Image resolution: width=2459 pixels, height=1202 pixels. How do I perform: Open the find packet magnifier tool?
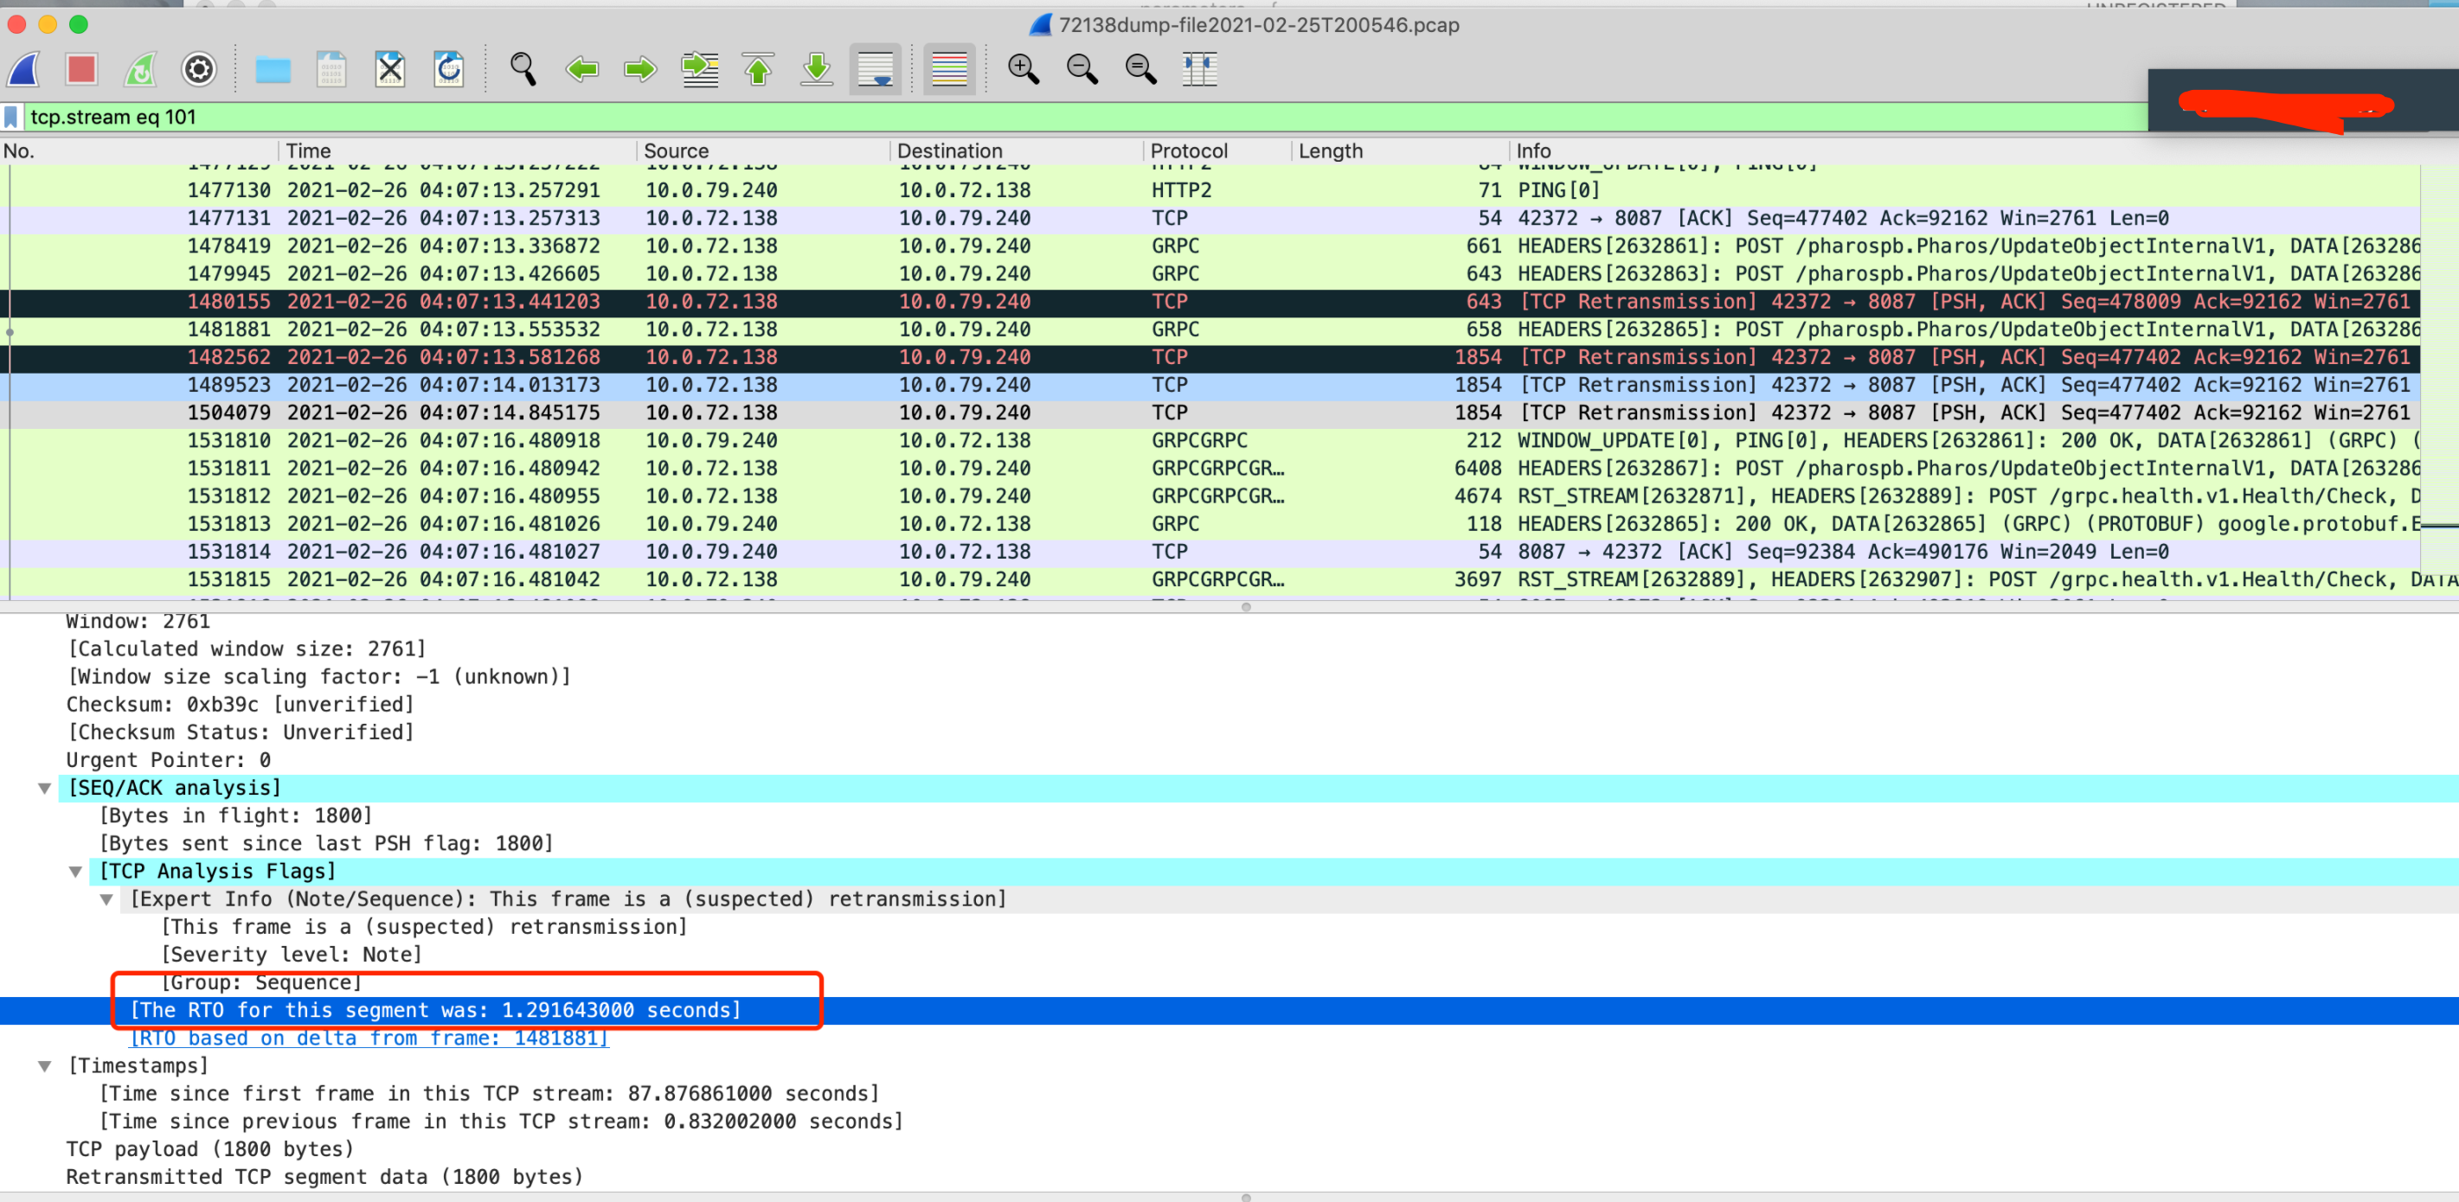click(522, 68)
